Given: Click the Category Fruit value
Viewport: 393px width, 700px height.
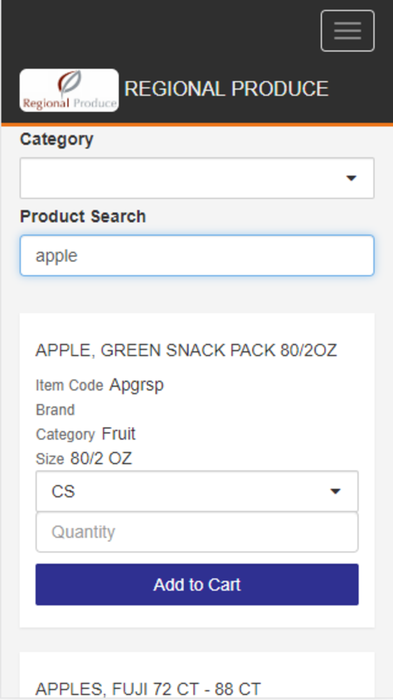Looking at the screenshot, I should 118,434.
